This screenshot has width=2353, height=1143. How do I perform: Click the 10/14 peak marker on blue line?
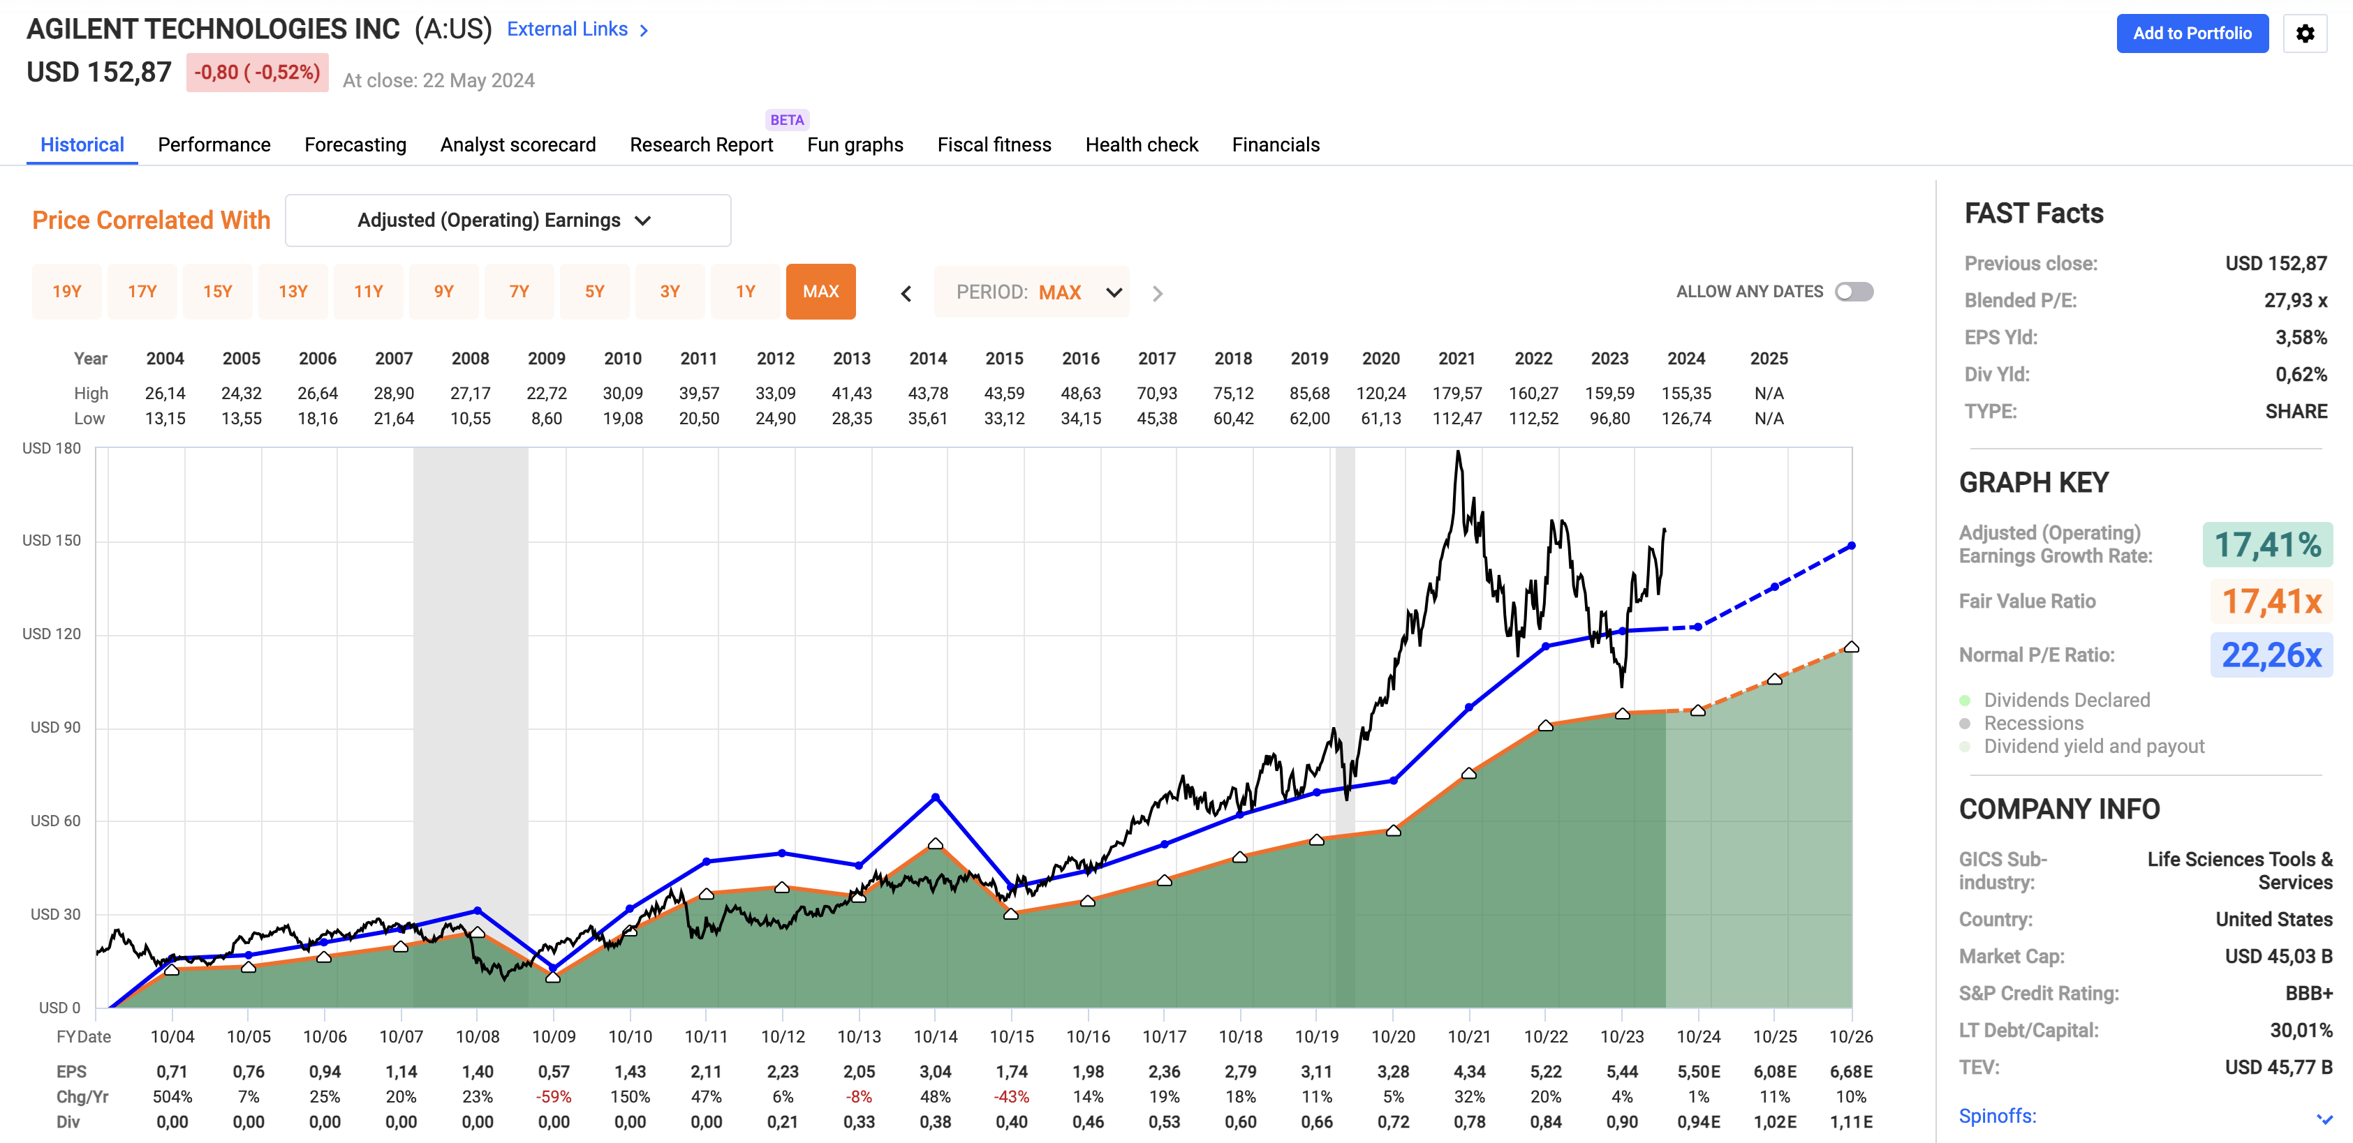pyautogui.click(x=936, y=797)
